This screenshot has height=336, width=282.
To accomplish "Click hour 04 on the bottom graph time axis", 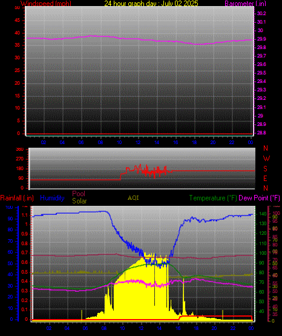I will click(x=67, y=328).
